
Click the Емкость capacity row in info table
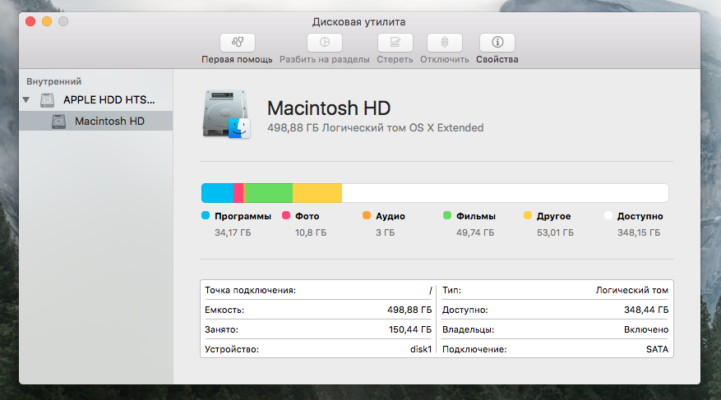click(318, 310)
